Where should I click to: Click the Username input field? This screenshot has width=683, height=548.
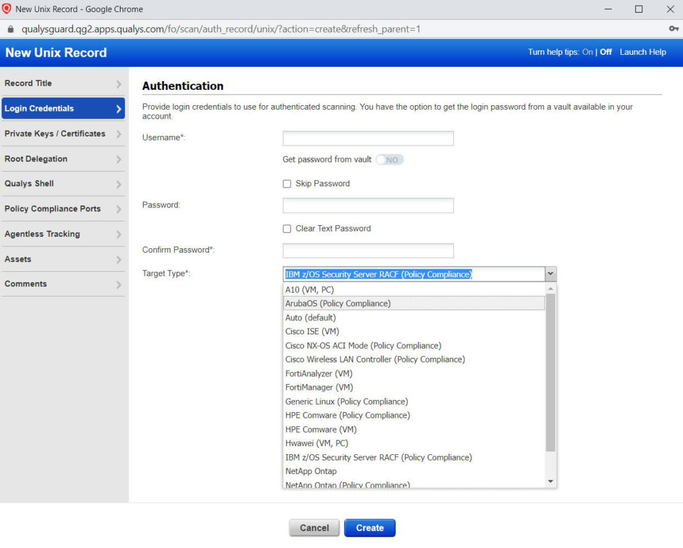368,138
